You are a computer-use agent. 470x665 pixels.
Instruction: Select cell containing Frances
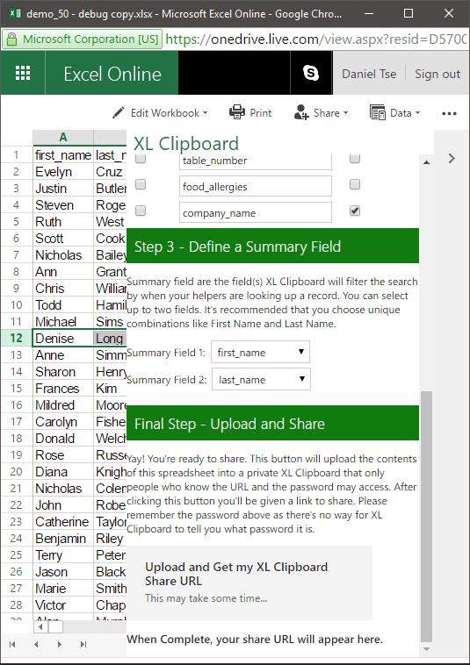pos(63,388)
